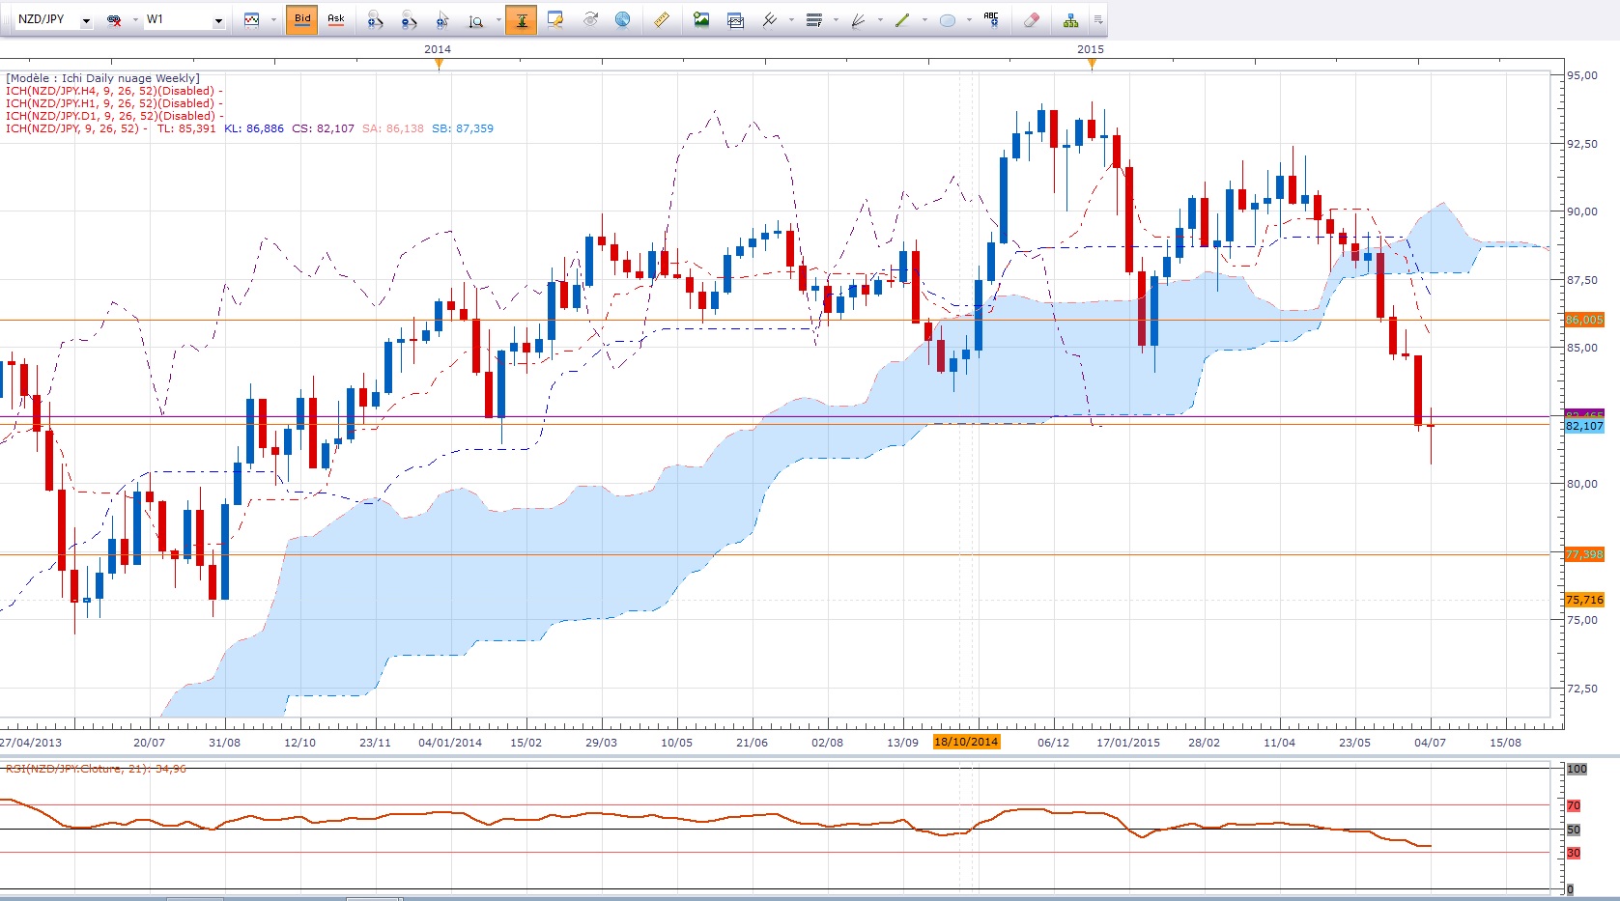Viewport: 1620px width, 901px height.
Task: Click the unlink chart icon with red X
Action: point(114,19)
